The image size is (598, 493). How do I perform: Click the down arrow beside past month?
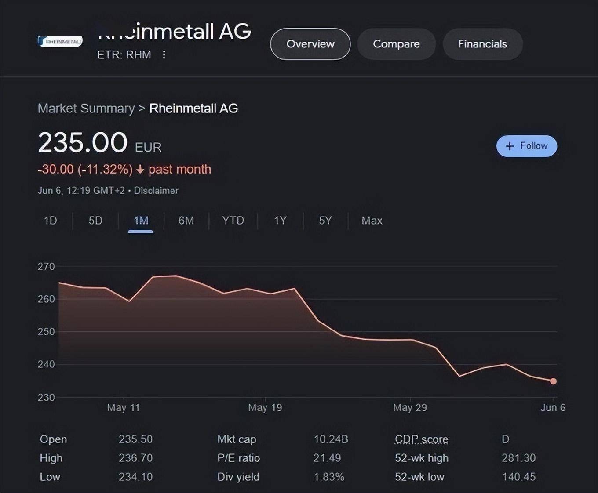140,170
